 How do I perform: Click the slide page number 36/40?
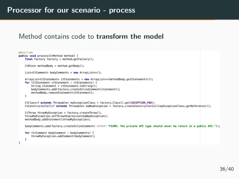point(227,169)
